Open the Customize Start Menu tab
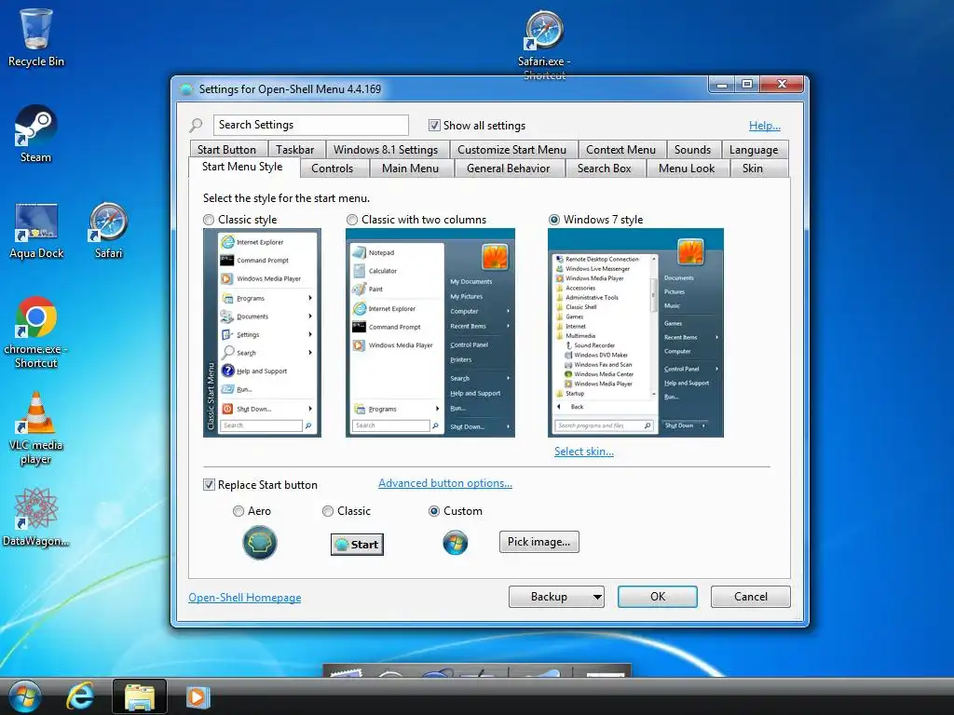 pos(511,150)
